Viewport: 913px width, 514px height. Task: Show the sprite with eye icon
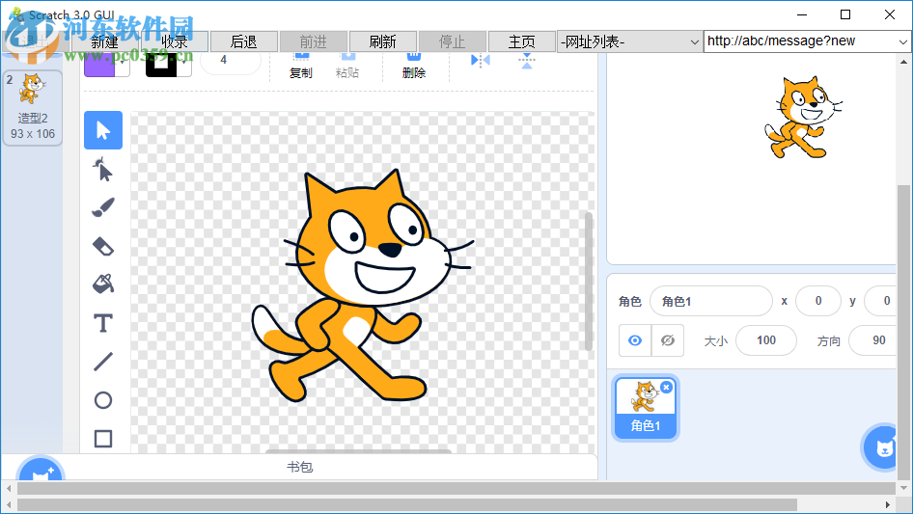click(x=635, y=340)
